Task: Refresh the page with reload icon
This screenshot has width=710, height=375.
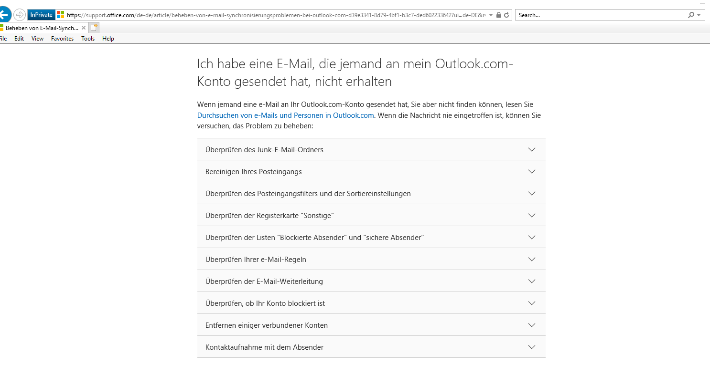Action: 506,15
